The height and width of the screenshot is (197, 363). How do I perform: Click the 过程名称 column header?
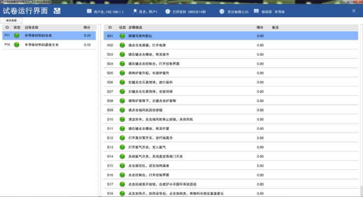click(32, 28)
